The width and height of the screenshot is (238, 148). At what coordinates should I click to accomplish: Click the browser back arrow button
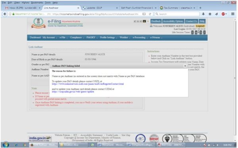pyautogui.click(x=5, y=14)
